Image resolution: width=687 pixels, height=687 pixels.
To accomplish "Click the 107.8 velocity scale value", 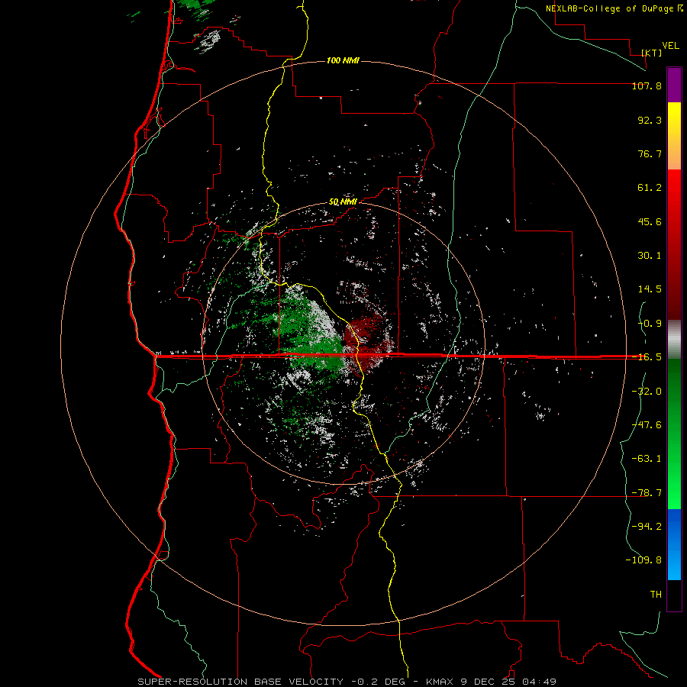I will [x=647, y=85].
